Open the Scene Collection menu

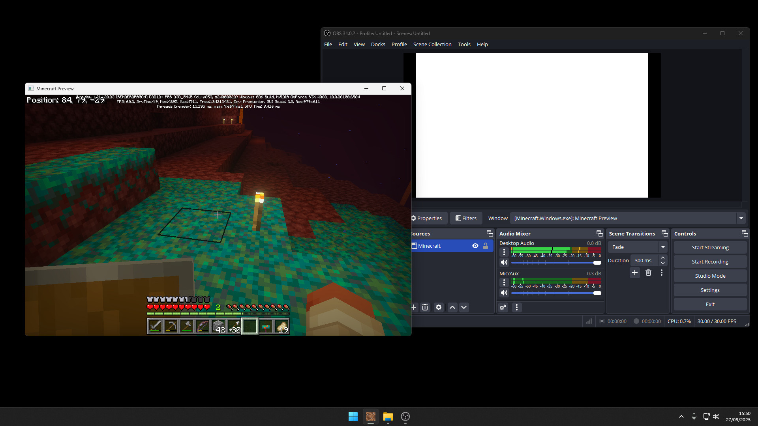point(432,45)
